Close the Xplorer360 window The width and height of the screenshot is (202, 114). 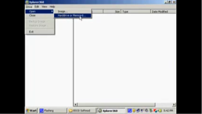click(174, 2)
